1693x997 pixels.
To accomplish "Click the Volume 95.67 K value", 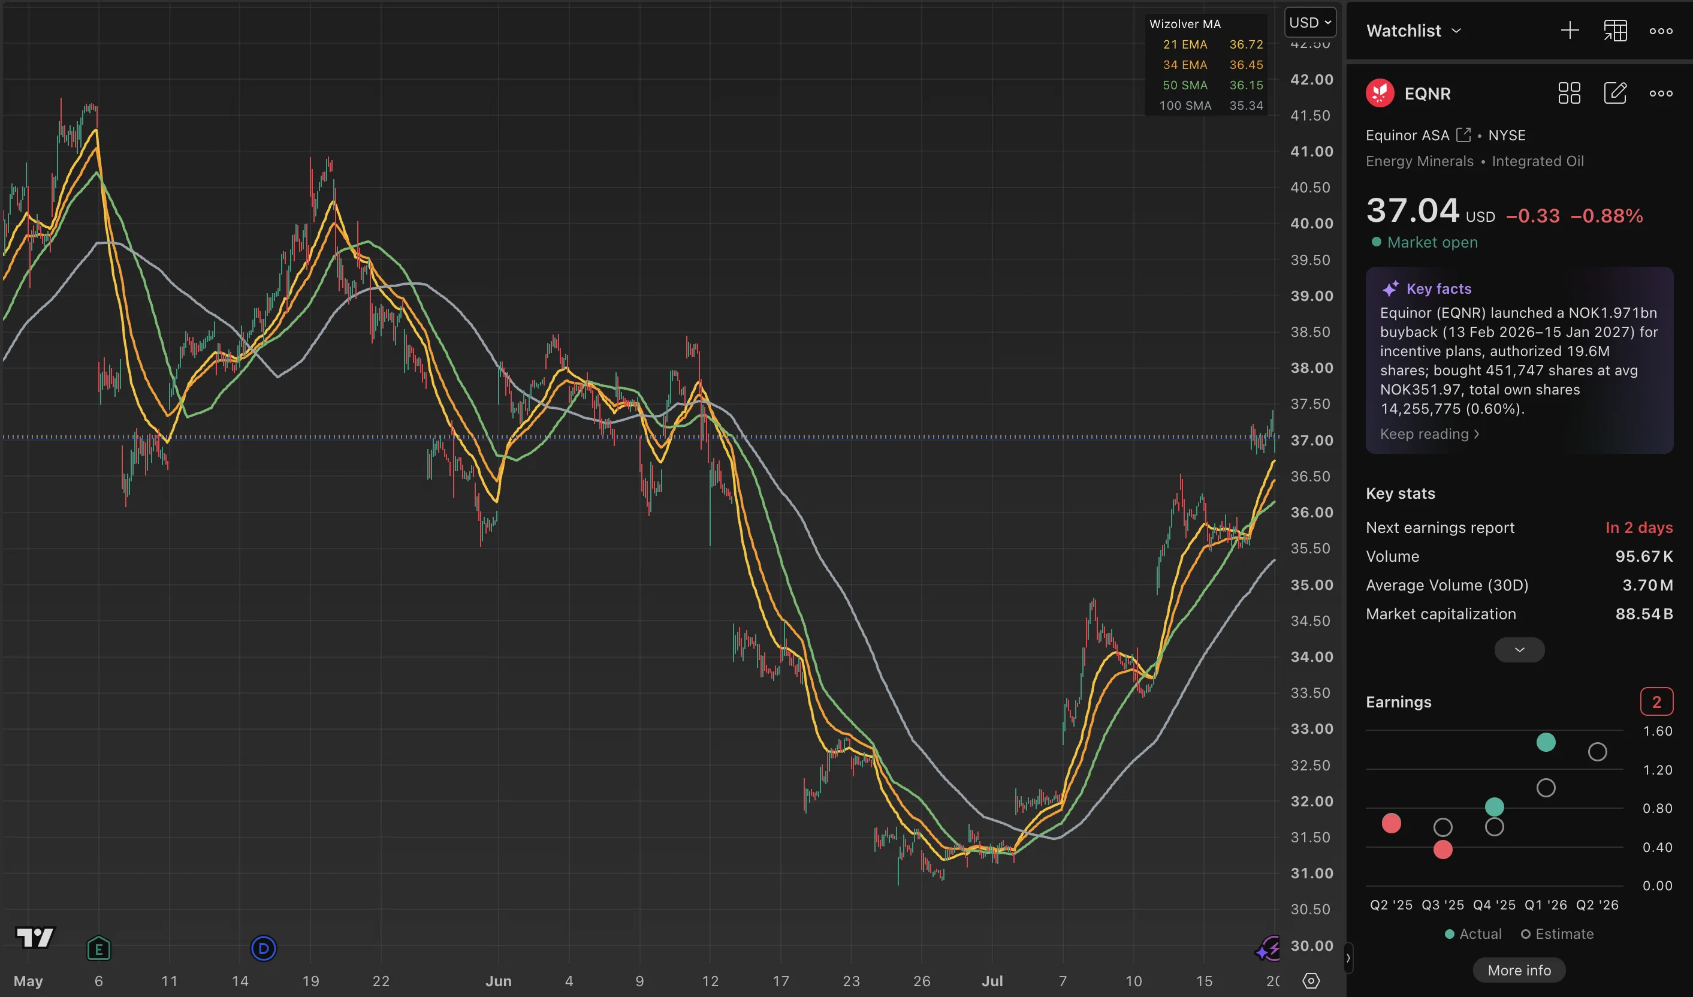I will point(1644,556).
